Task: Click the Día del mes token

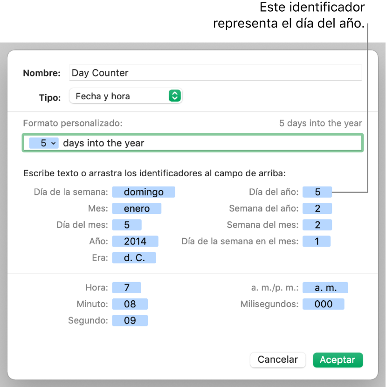Action: [x=127, y=225]
